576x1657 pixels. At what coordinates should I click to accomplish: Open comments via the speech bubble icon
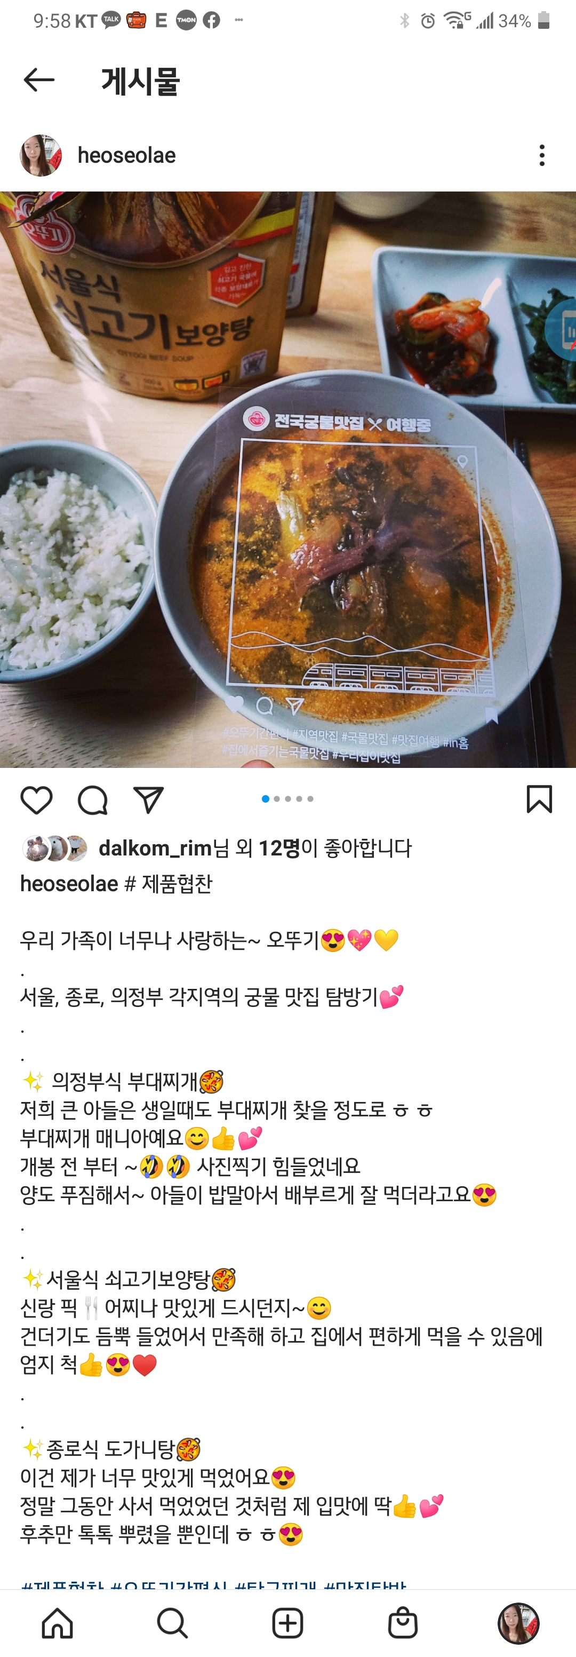tap(93, 799)
